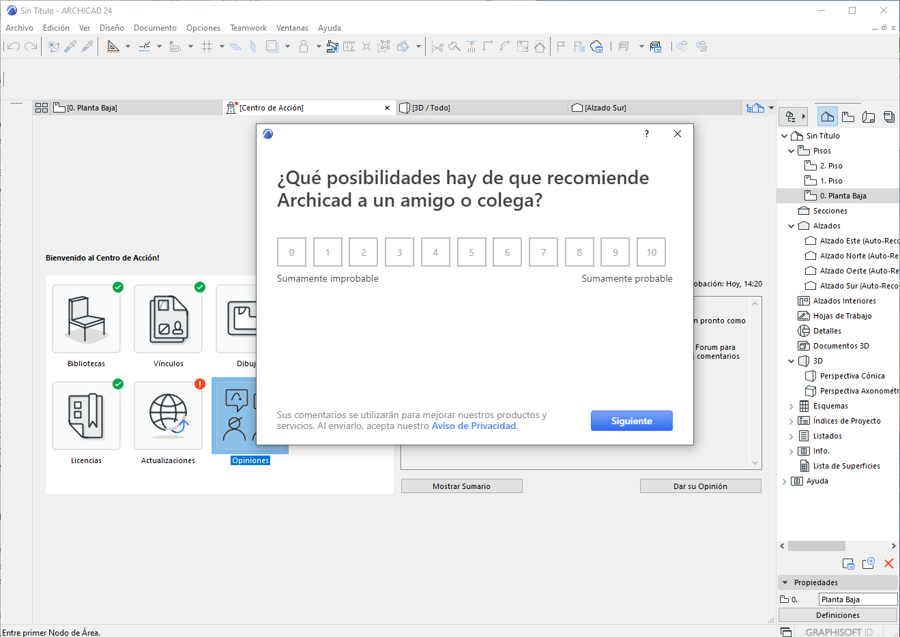Click the Siguiente button
This screenshot has width=900, height=637.
coord(631,421)
